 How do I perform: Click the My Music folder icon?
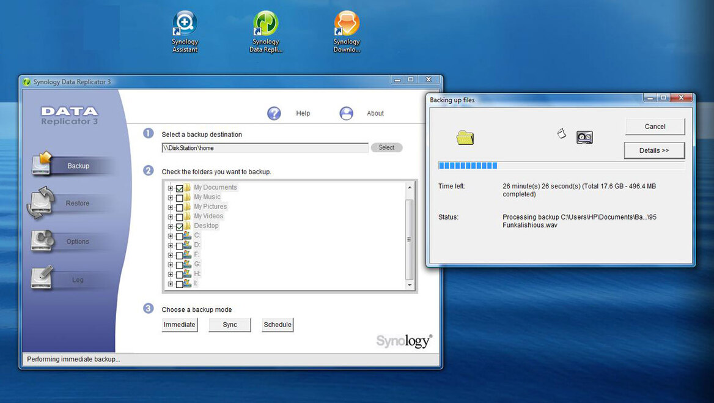click(x=187, y=197)
